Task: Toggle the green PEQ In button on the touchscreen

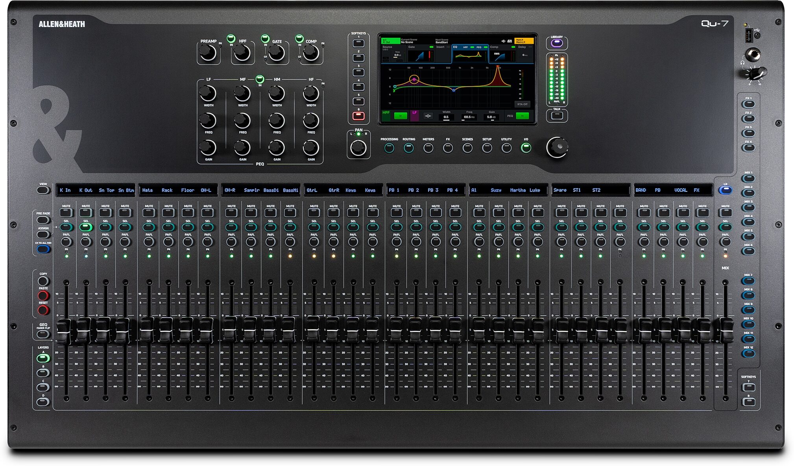Action: point(523,116)
